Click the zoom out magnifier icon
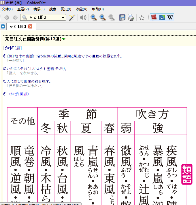The height and width of the screenshot is (205, 196). coord(103,18)
